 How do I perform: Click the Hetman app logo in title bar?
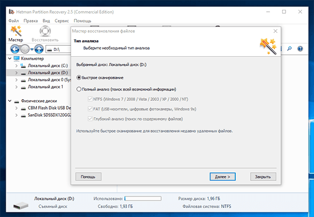(x=11, y=12)
